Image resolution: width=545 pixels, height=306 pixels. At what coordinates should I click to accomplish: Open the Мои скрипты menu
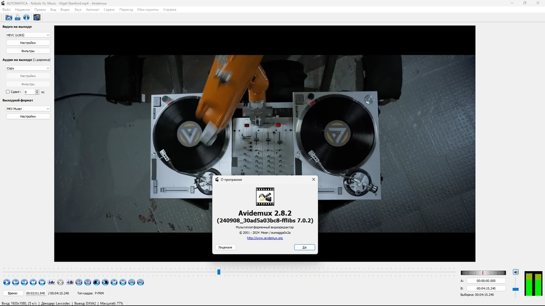click(x=148, y=10)
